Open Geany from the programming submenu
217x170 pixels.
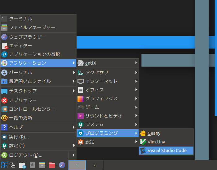coord(166,133)
